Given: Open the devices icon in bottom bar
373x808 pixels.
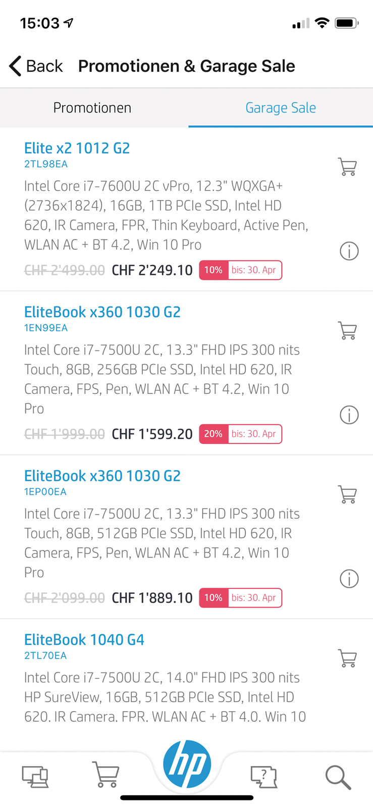Looking at the screenshot, I should (35, 777).
